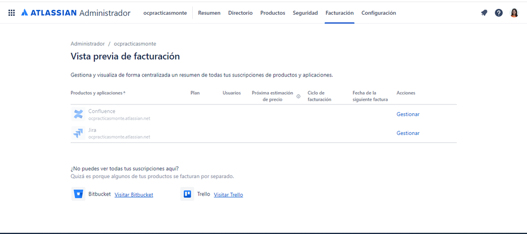This screenshot has height=234, width=527.
Task: Click the Administrador breadcrumb link
Action: coord(88,44)
